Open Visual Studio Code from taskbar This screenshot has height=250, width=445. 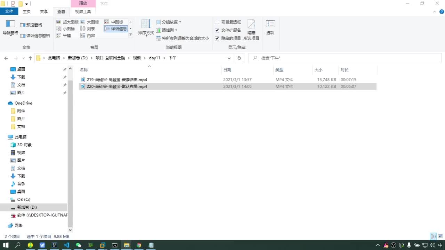[66, 245]
